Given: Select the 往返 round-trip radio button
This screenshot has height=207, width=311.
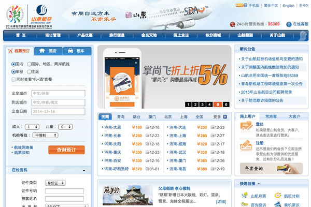Looking at the screenshot, I should 29,72.
